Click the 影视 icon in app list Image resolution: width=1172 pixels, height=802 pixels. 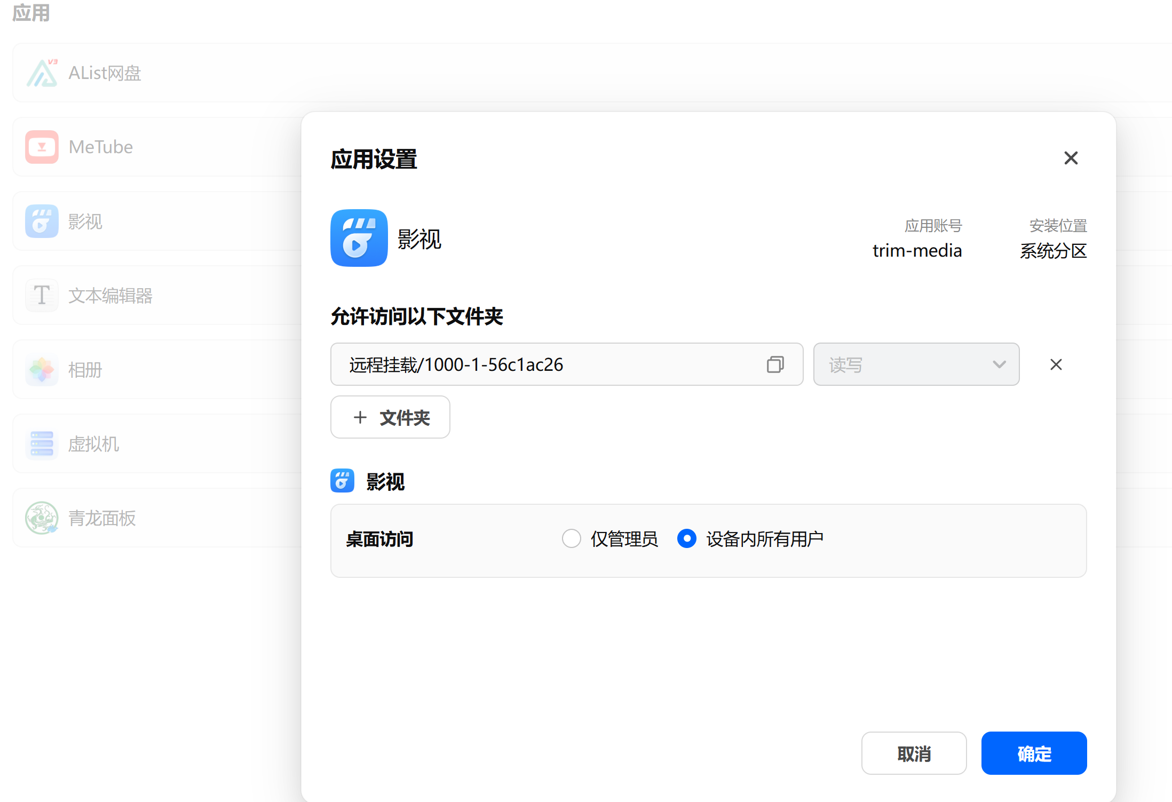tap(42, 221)
